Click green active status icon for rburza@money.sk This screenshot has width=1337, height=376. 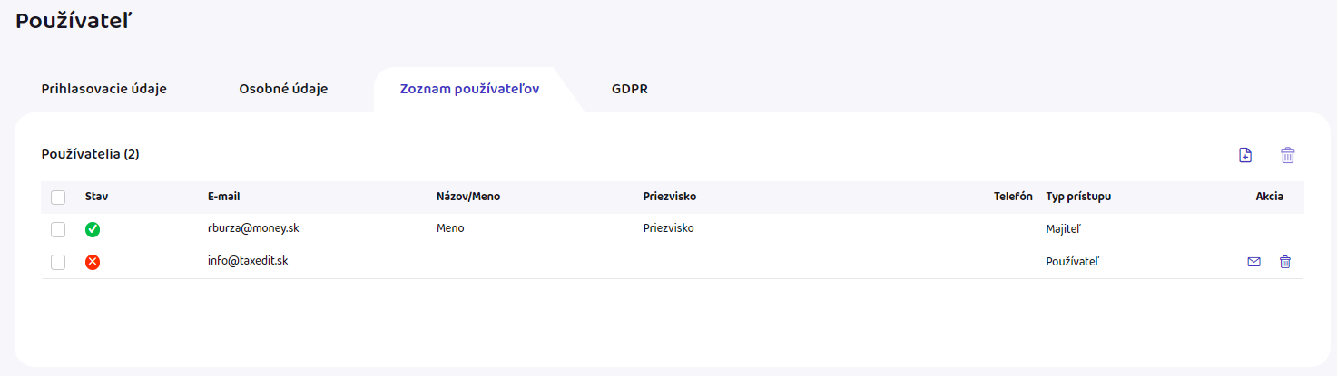(x=93, y=229)
